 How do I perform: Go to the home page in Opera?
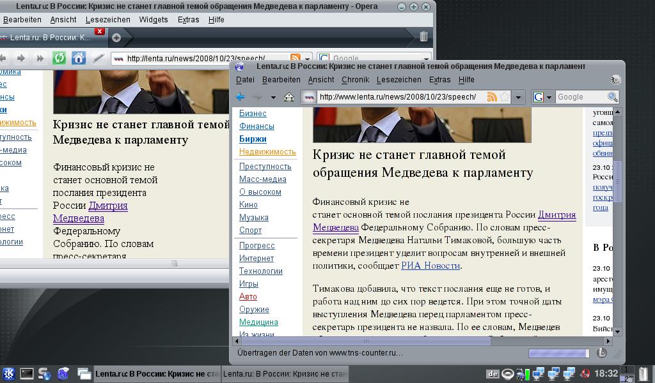79,58
